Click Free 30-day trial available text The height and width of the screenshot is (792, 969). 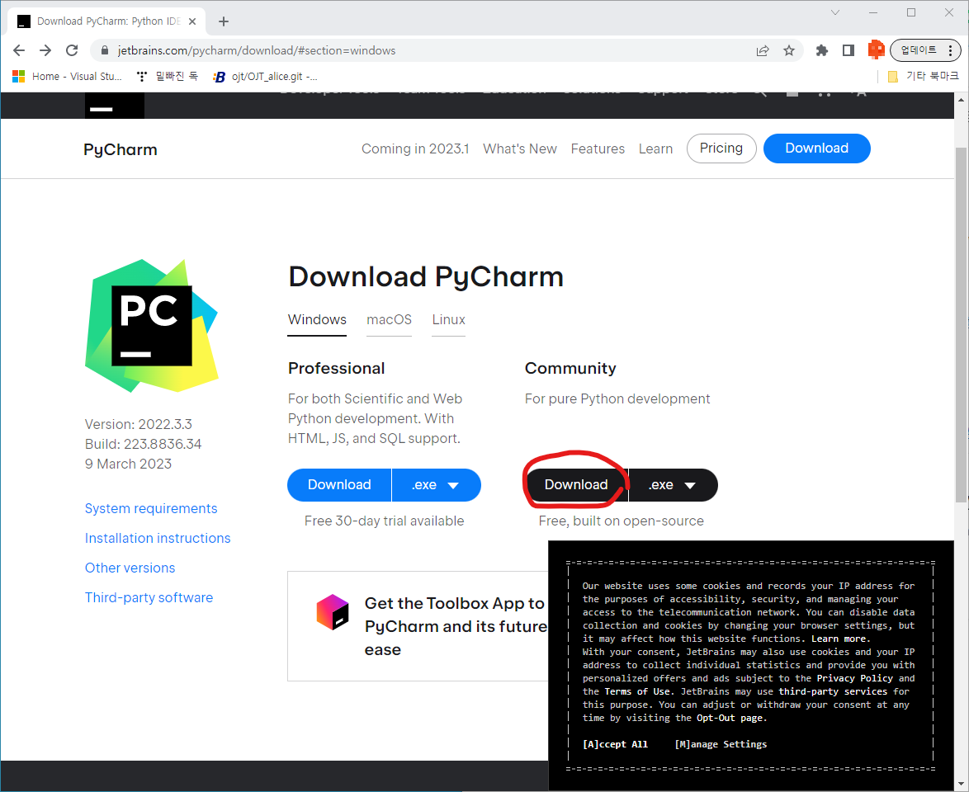384,521
